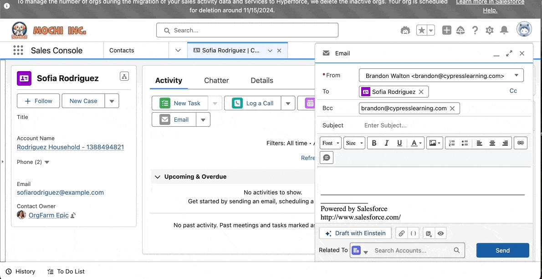Screen dimensions: 542x279
Task: Insert merge field braces icon
Action: [x=414, y=233]
